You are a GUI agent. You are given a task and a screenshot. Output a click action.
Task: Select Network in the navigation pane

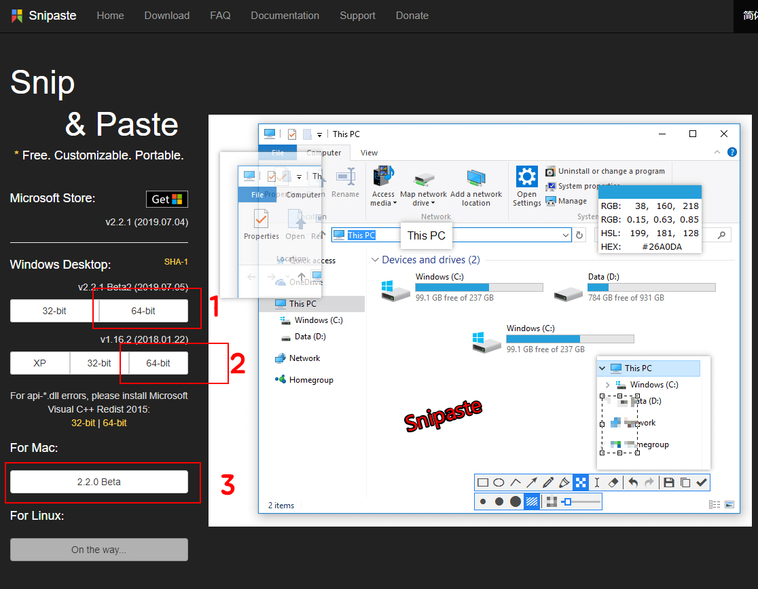(297, 358)
